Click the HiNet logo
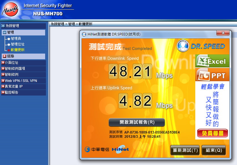Screen dimensions: 237x165 click(x=120, y=149)
